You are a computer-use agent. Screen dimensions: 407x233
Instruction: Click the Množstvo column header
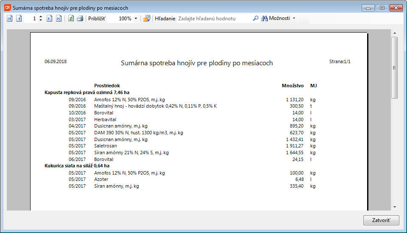point(292,86)
